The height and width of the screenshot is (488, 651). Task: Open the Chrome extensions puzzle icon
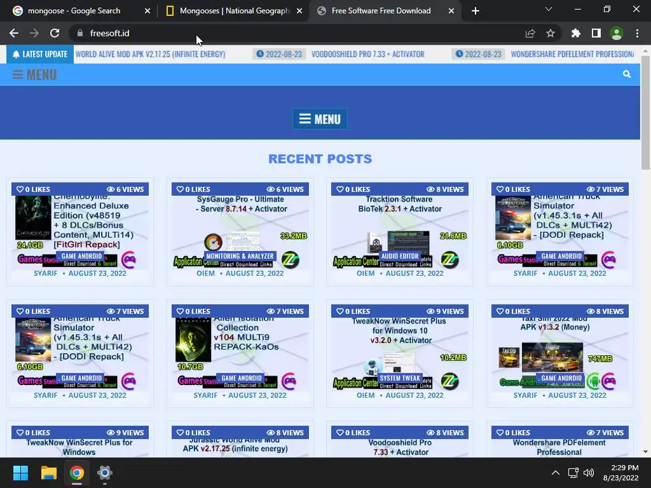(x=576, y=33)
